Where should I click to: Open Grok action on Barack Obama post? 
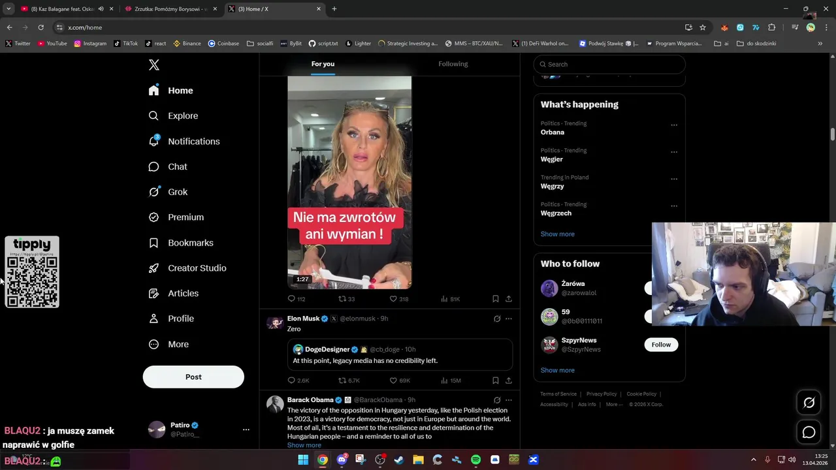click(x=497, y=400)
